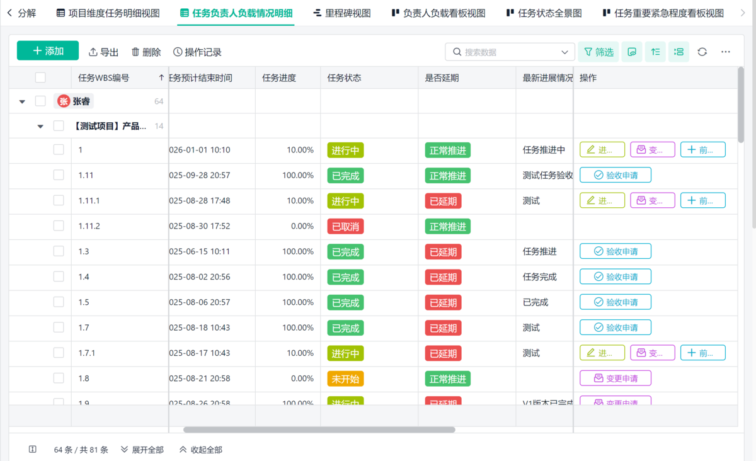Click the sort rows icon button
Image resolution: width=756 pixels, height=461 pixels.
(655, 52)
